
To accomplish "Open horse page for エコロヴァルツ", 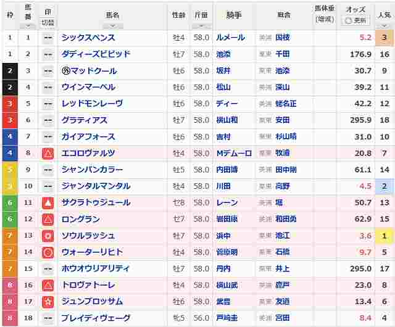I will click(x=88, y=153).
